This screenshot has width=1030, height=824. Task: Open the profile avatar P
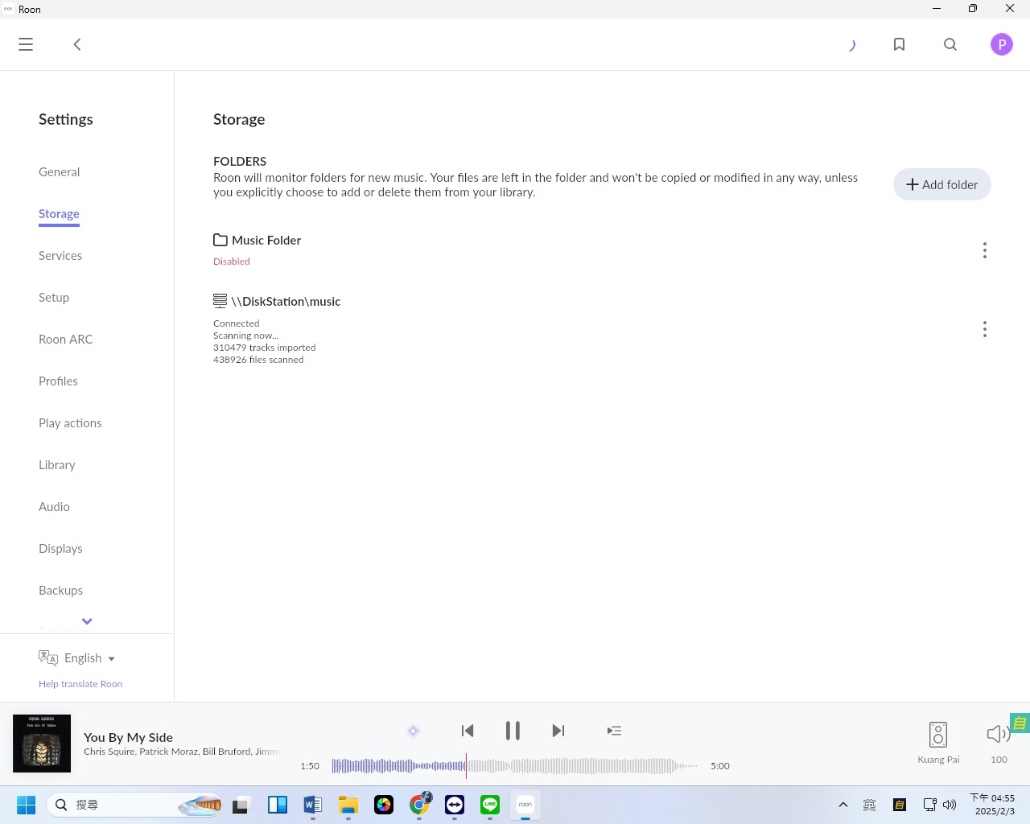[1002, 44]
